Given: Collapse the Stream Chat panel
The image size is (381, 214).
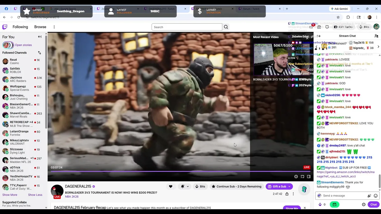Looking at the screenshot, I should click(x=319, y=36).
